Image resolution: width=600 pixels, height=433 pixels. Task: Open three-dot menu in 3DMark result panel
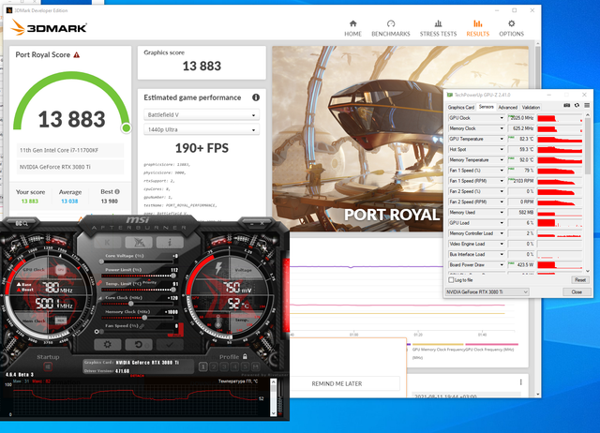[x=521, y=382]
